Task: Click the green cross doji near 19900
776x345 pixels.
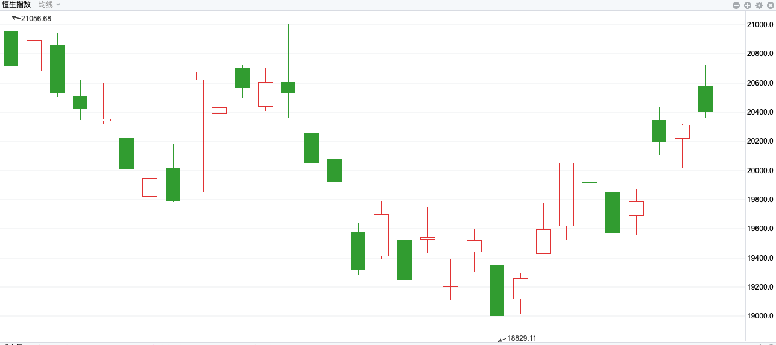Action: tap(590, 182)
